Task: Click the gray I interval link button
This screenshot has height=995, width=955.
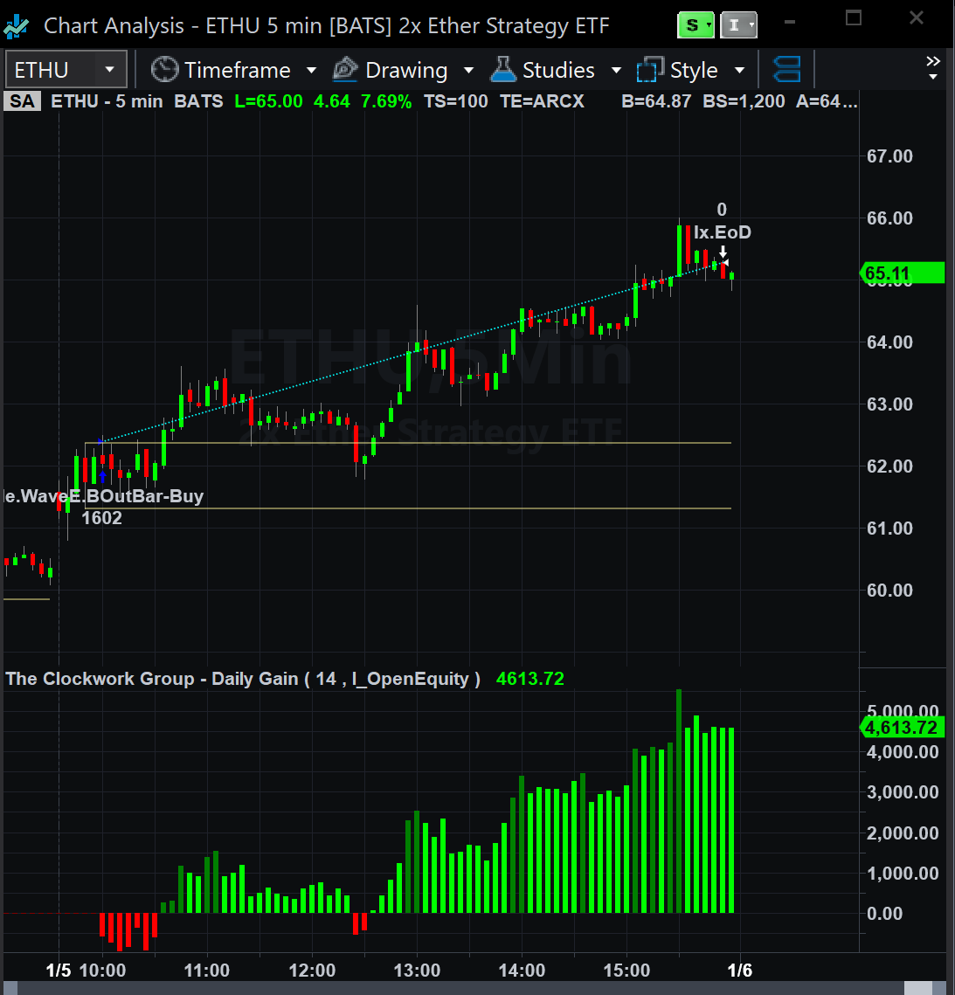Action: coord(738,25)
